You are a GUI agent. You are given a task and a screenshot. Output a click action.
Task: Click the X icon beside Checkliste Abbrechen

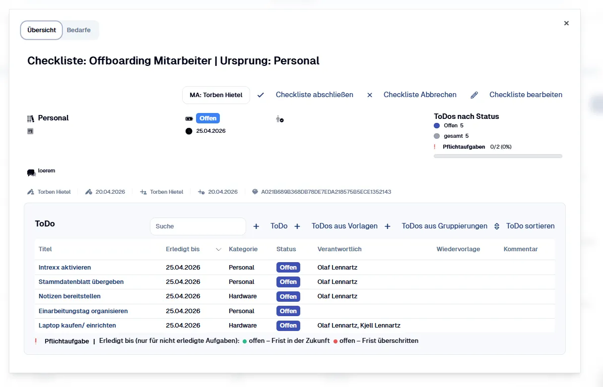click(x=370, y=95)
